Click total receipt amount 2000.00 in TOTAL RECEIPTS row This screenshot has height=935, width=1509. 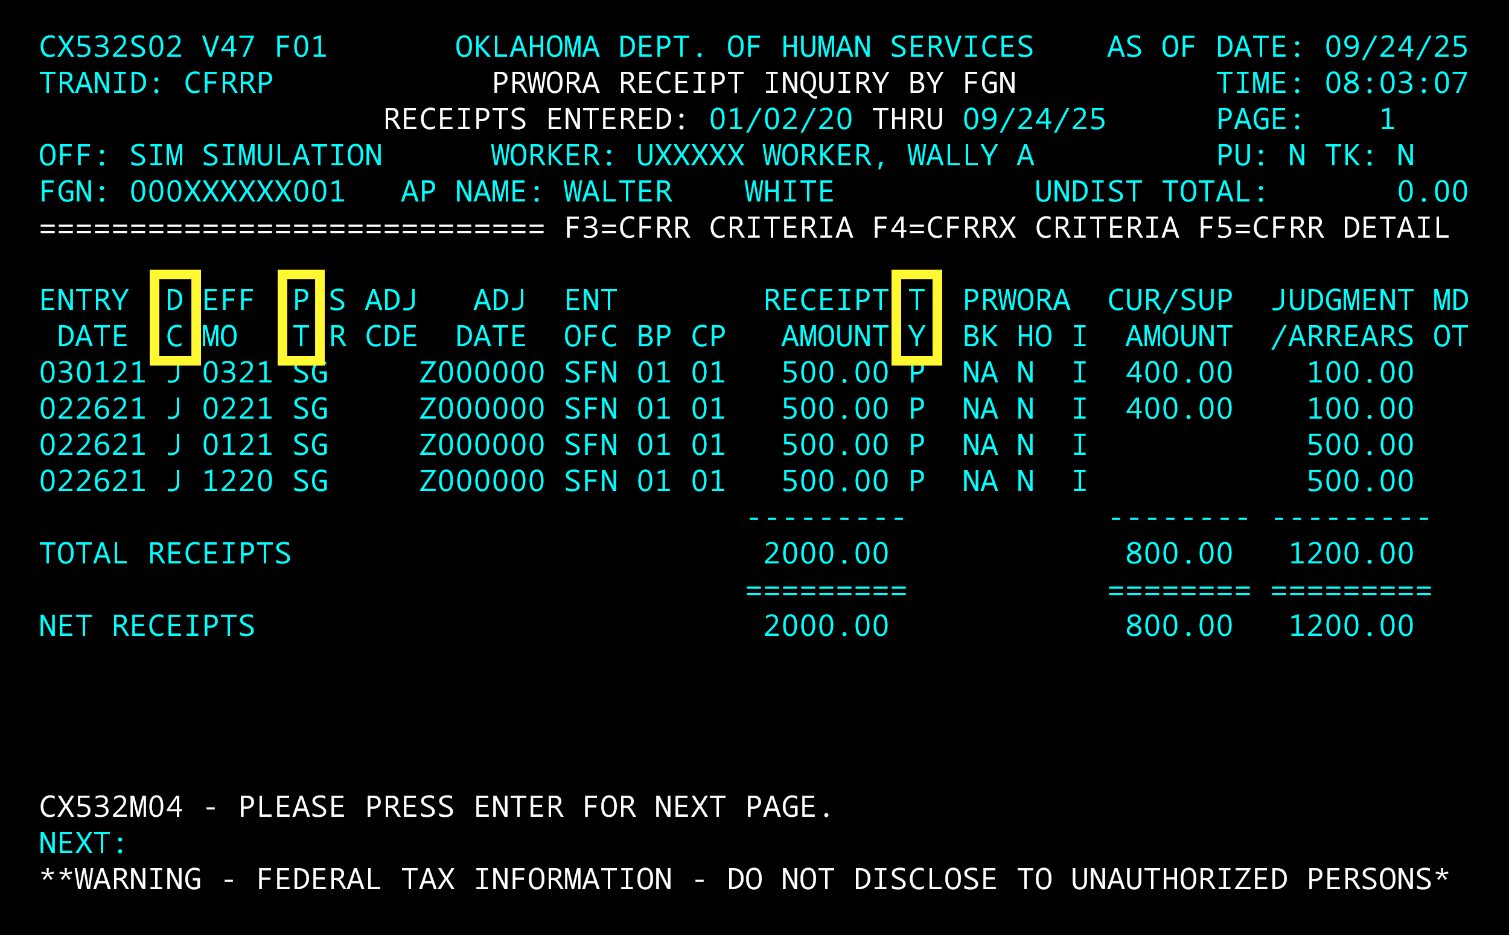tap(826, 554)
